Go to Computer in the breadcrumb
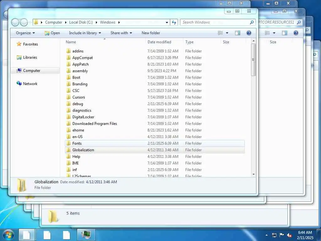The image size is (321, 241). (54, 22)
